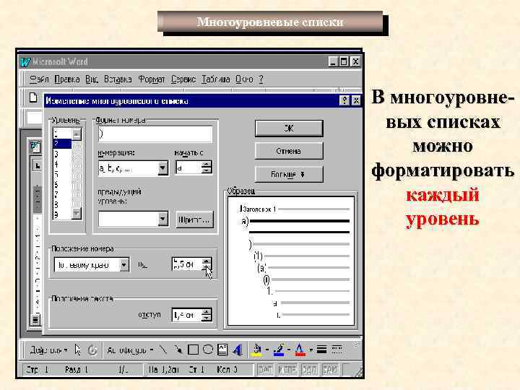This screenshot has width=520, height=390.
Task: Expand the Fill Color dropdown arrow
Action: [x=267, y=350]
